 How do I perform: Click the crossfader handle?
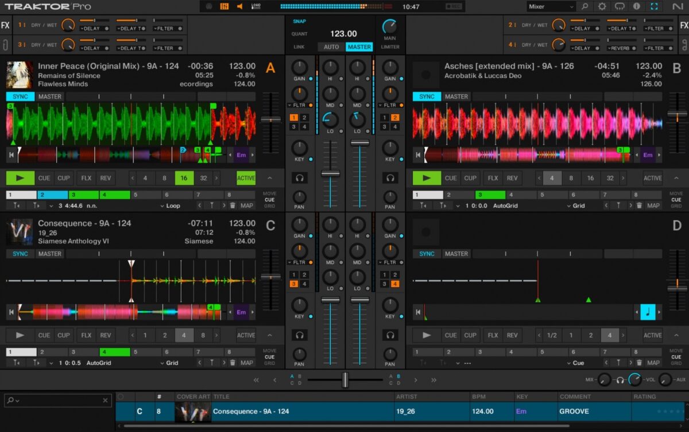pos(345,380)
